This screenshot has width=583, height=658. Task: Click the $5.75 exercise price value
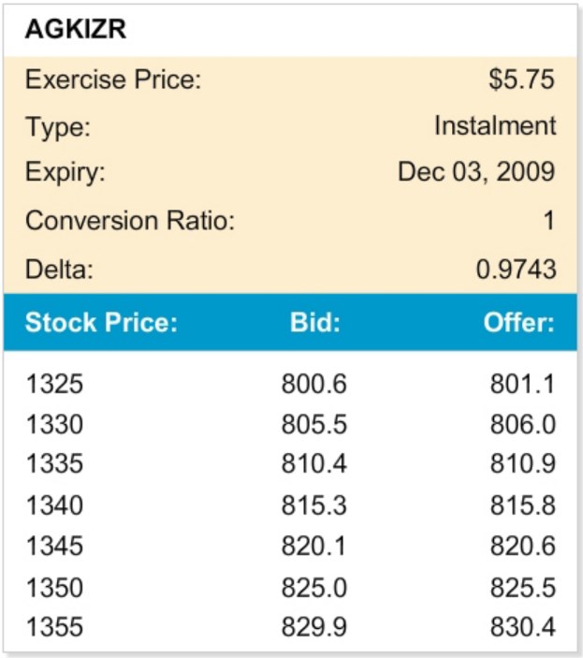click(x=521, y=80)
